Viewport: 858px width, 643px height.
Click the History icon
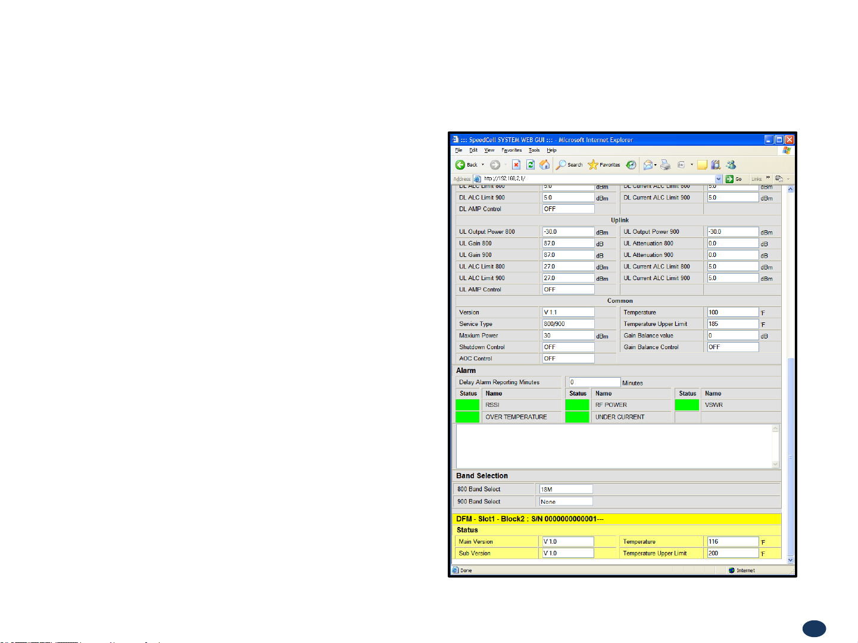tap(631, 165)
